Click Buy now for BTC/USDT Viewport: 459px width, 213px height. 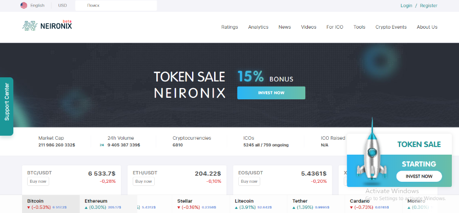38,181
